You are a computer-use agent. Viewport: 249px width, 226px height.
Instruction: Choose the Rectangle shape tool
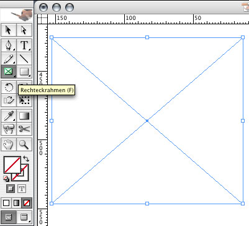click(x=24, y=72)
